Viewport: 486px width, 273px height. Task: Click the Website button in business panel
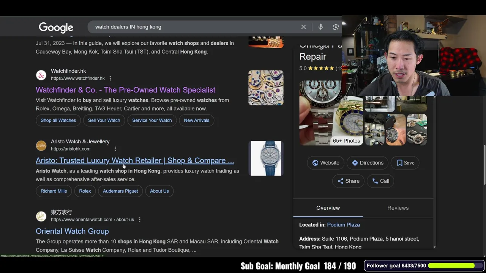pyautogui.click(x=325, y=163)
